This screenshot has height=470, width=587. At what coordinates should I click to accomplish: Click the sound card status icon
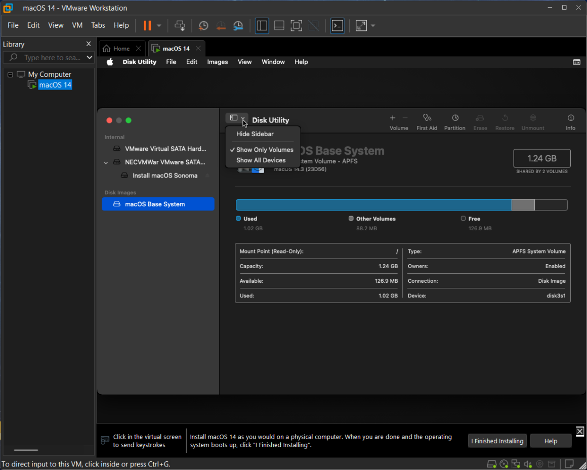[528, 464]
